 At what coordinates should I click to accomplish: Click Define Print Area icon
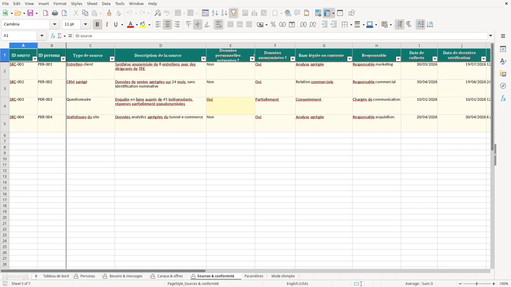point(318,13)
